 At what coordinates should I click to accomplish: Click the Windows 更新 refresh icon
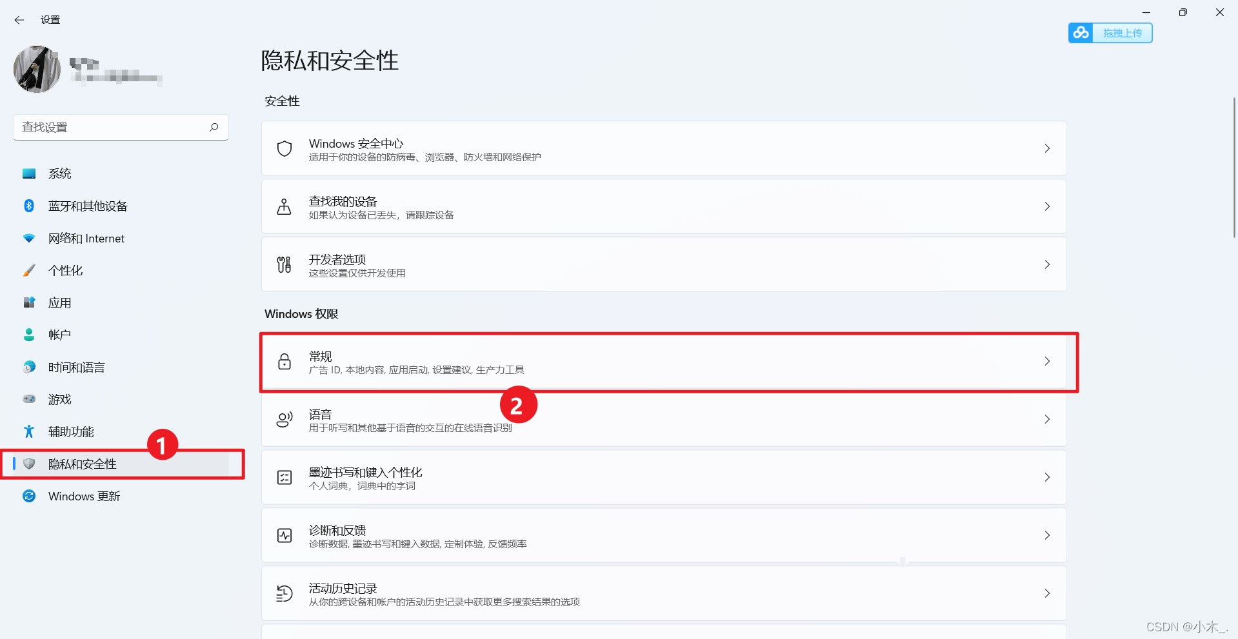29,496
